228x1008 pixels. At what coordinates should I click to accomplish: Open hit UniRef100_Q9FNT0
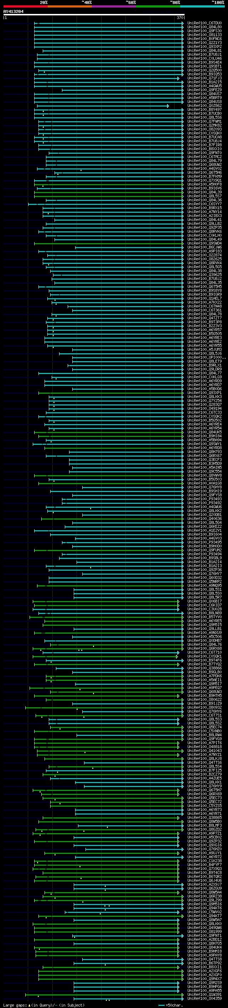click(x=204, y=153)
